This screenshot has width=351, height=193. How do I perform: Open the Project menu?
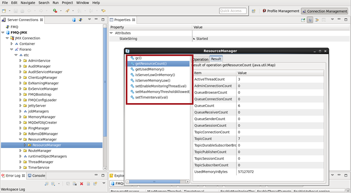click(67, 3)
